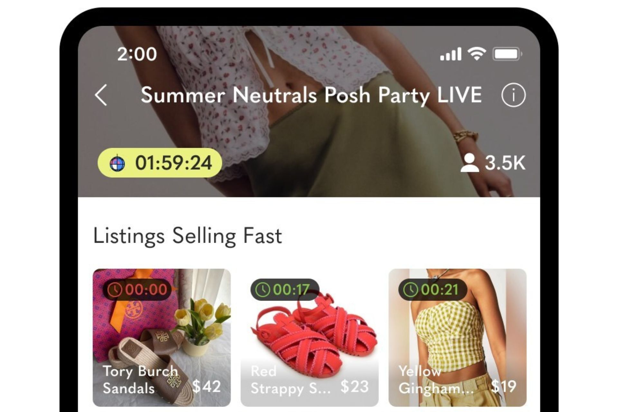Viewport: 618px width, 412px height.
Task: Open the party info icon
Action: (x=513, y=95)
